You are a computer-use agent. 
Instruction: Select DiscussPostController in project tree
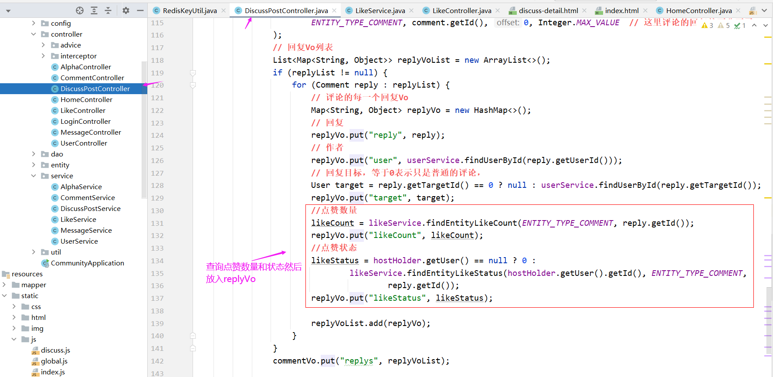click(95, 88)
